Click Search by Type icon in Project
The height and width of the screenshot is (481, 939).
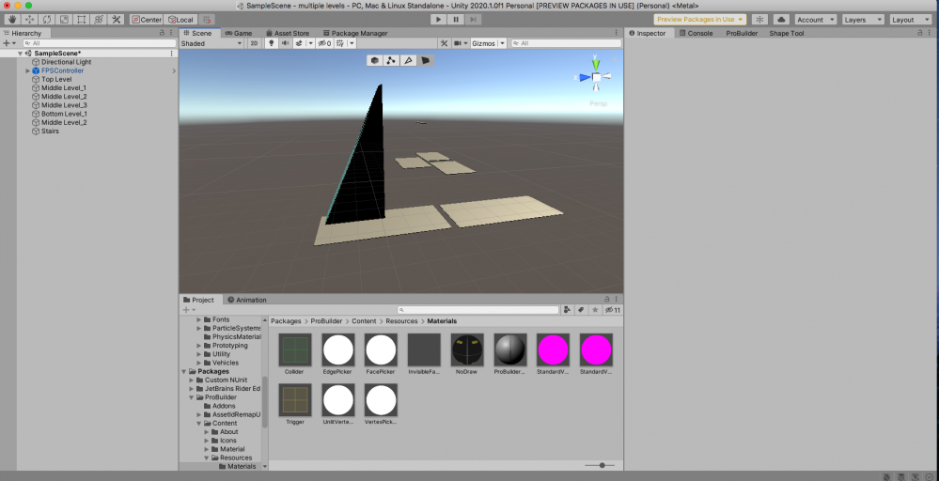pyautogui.click(x=567, y=310)
